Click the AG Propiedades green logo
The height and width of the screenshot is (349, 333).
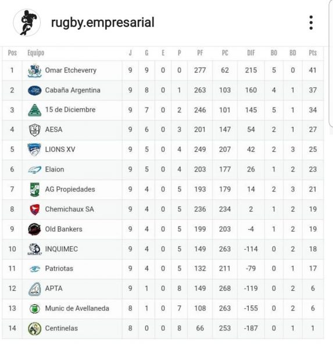tap(34, 190)
